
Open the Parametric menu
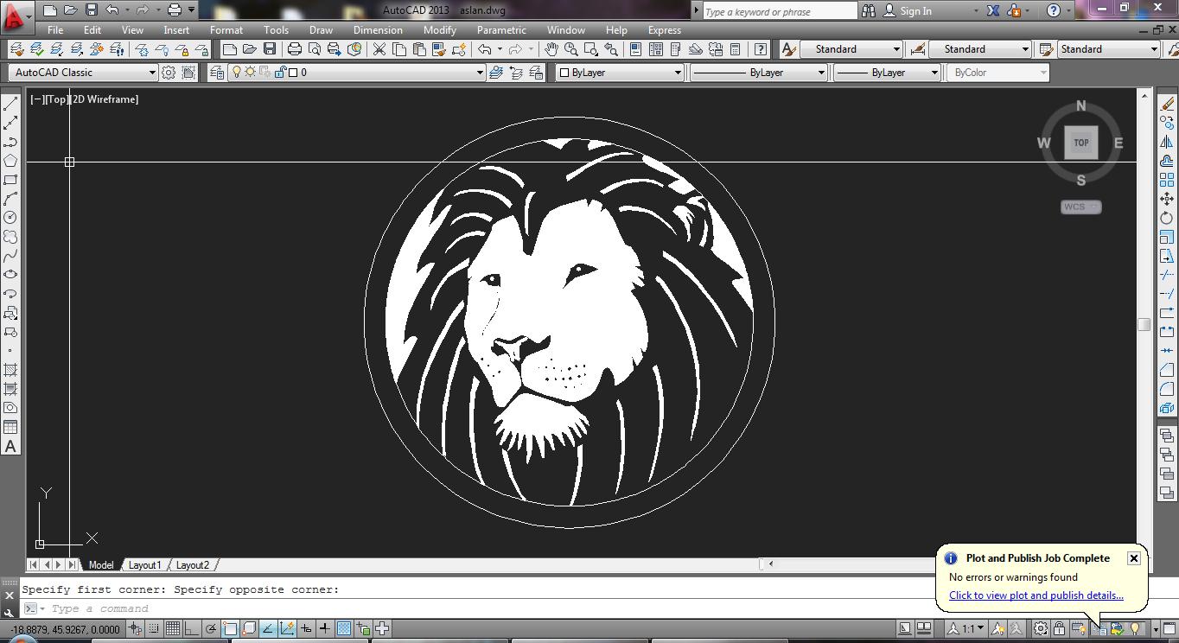pyautogui.click(x=501, y=29)
